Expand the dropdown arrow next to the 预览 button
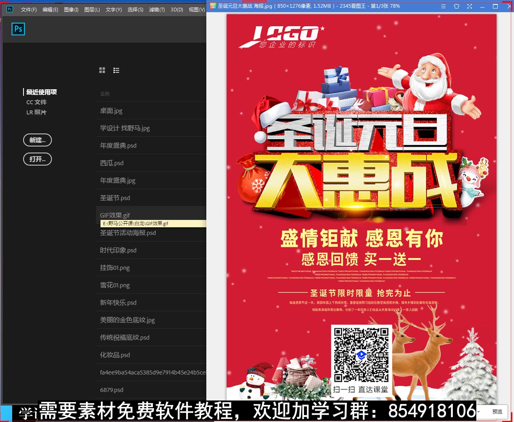Viewport: 514px width, 422px height. [479, 411]
